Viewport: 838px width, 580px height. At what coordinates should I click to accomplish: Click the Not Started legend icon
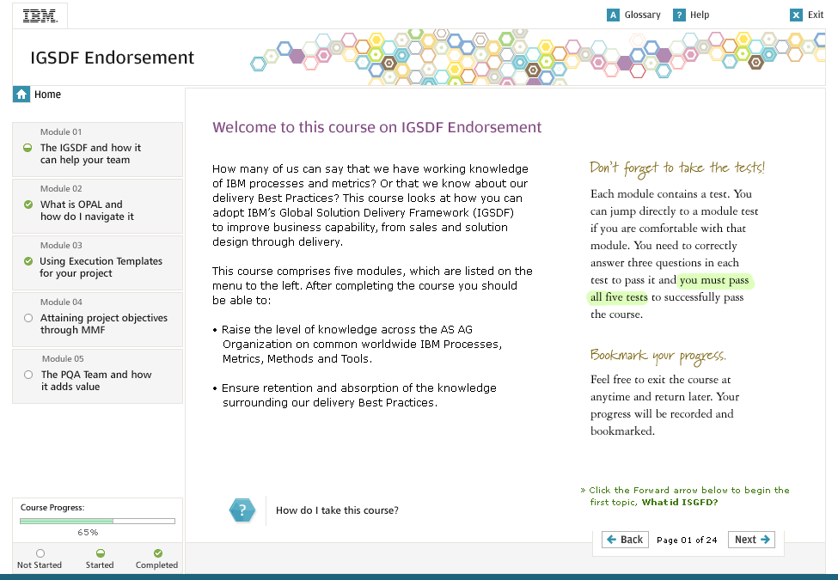pos(40,553)
